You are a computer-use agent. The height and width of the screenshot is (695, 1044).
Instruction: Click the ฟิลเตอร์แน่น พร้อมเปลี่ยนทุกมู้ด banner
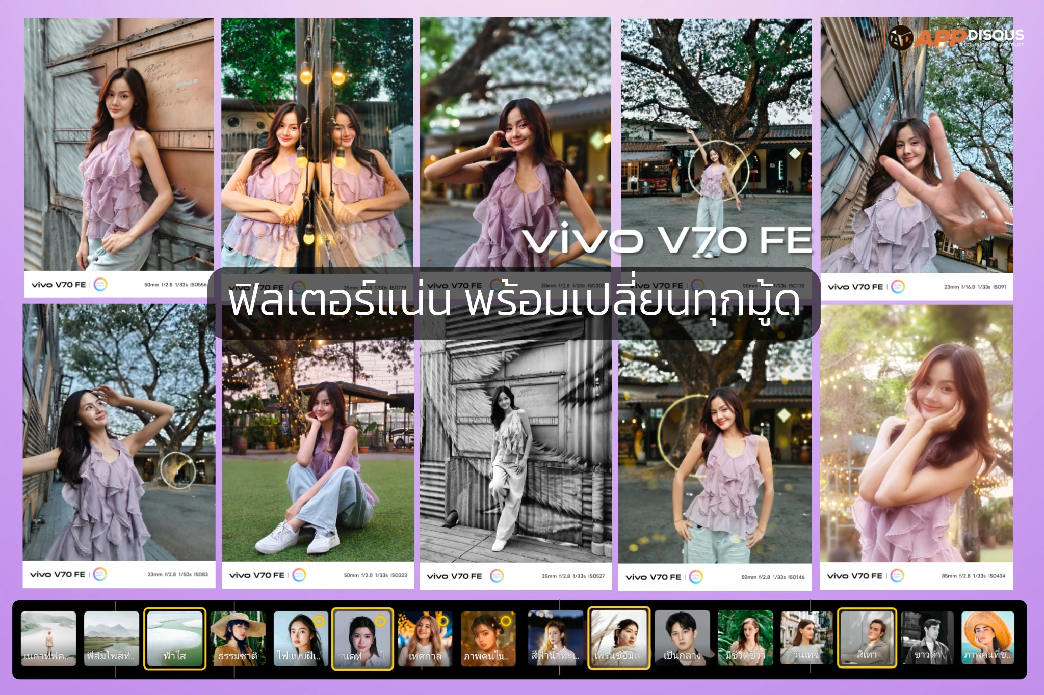(x=514, y=303)
